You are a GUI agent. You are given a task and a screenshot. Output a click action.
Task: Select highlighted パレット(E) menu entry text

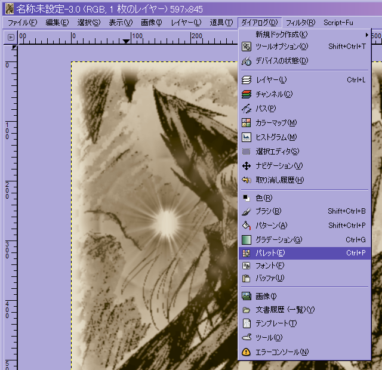pos(270,253)
